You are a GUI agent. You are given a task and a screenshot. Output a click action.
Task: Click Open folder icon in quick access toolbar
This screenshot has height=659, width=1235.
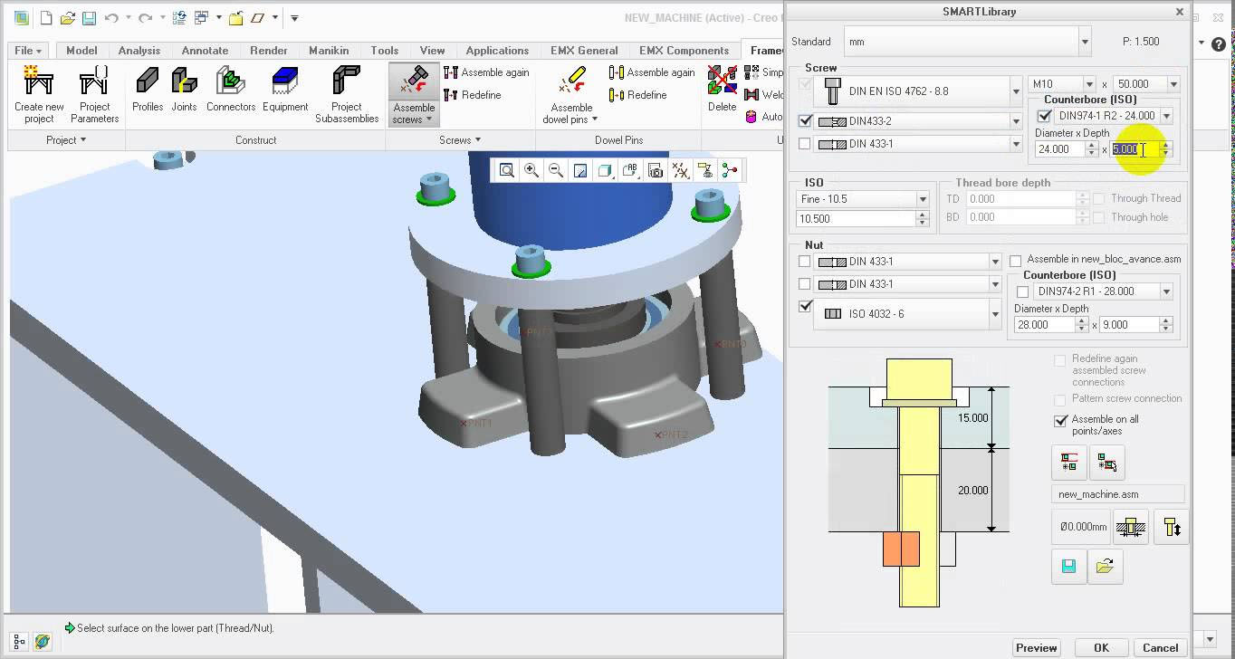coord(68,17)
